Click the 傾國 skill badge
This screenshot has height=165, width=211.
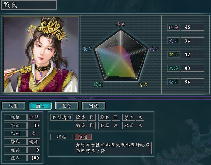click(x=83, y=137)
